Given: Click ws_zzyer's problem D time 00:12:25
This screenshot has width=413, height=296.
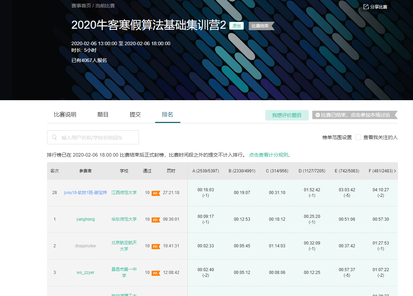Looking at the screenshot, I should point(312,272).
